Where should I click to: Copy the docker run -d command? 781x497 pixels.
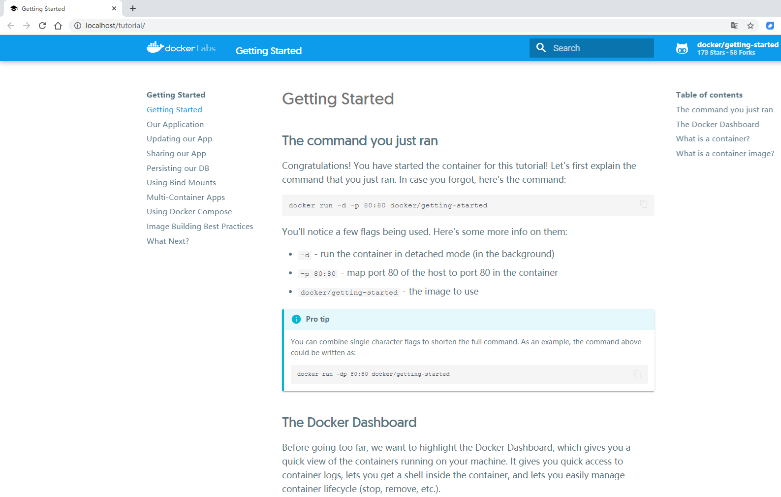(644, 204)
